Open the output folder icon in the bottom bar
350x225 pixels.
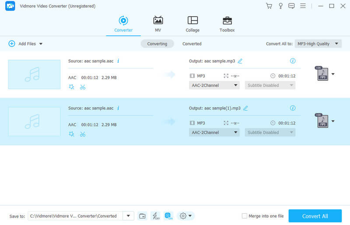click(142, 216)
